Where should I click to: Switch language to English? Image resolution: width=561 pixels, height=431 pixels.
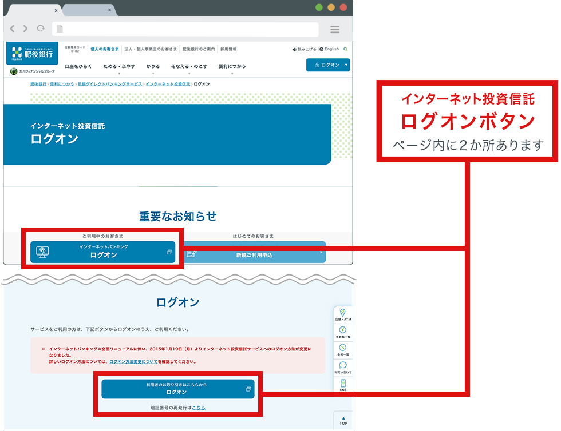coord(329,49)
